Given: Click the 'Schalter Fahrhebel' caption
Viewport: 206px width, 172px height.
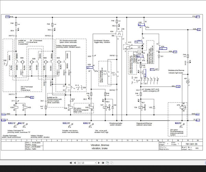Looking at the screenshot, I should pos(10,136).
